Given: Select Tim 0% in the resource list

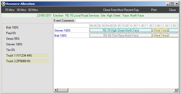Looking at the screenshot, I should coord(10,50).
